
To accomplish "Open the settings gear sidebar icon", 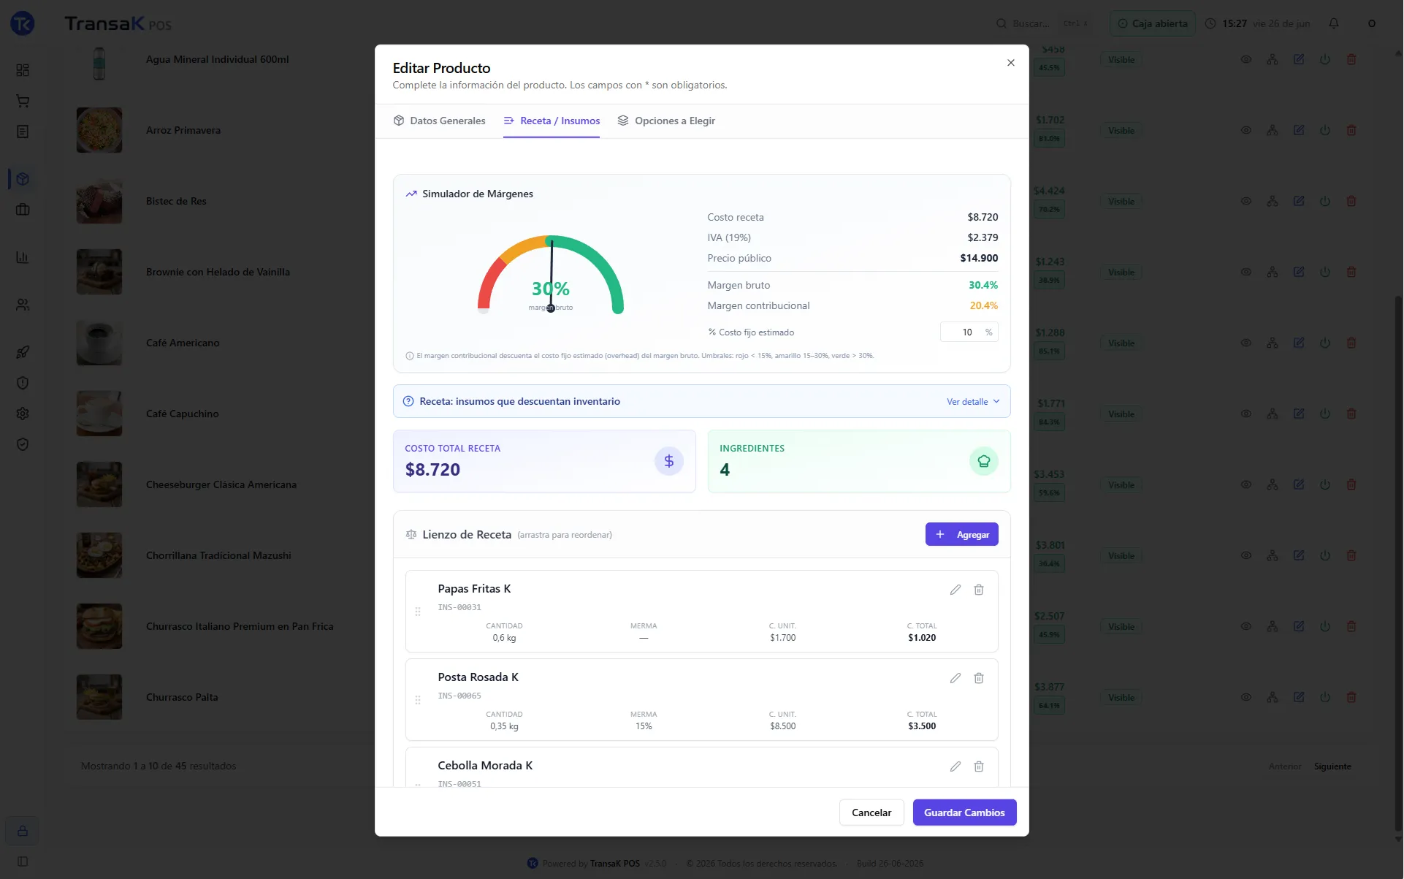I will tap(23, 414).
